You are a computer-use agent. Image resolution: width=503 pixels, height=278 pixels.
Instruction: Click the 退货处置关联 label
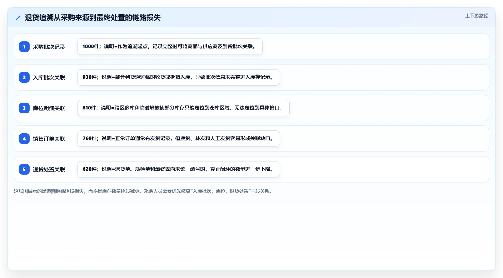49,169
